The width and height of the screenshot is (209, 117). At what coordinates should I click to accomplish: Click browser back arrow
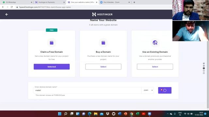click(x=3, y=7)
